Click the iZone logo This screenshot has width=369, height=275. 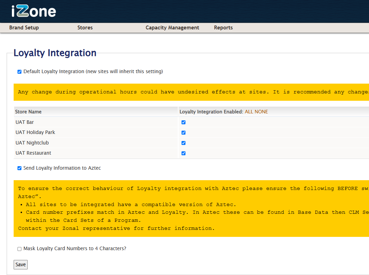point(34,11)
